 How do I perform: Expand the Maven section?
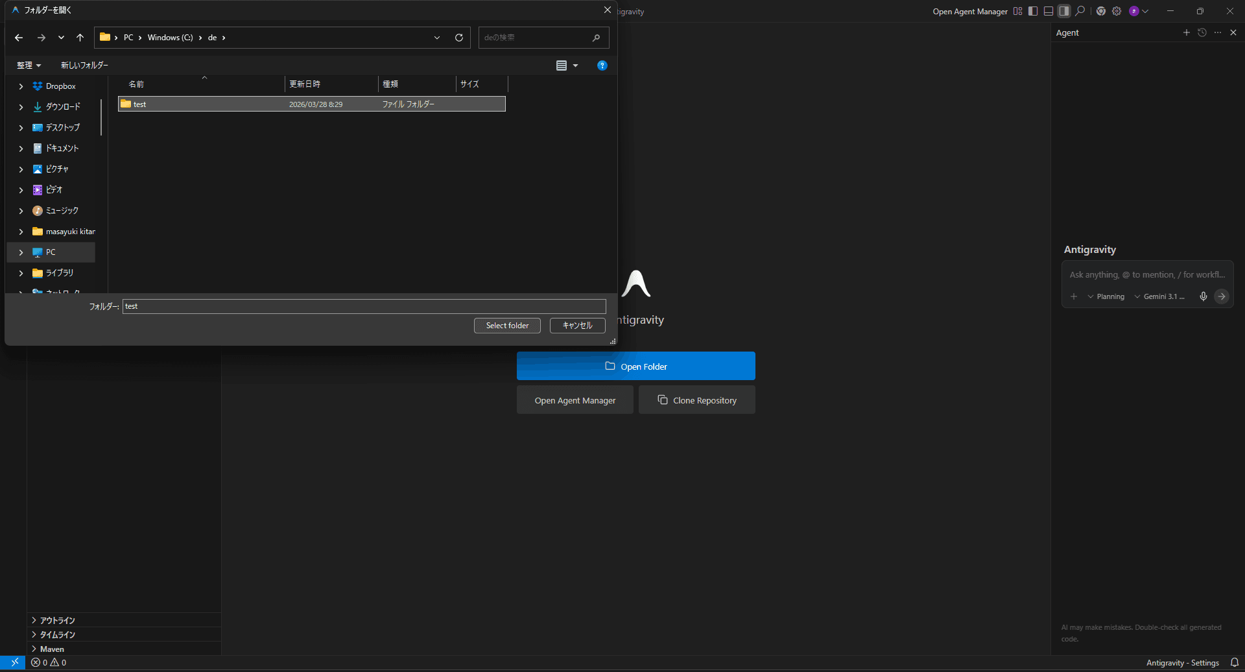pyautogui.click(x=52, y=649)
